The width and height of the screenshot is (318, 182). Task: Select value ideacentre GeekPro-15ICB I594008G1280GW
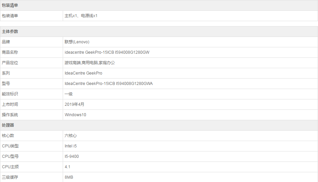[x=107, y=52]
